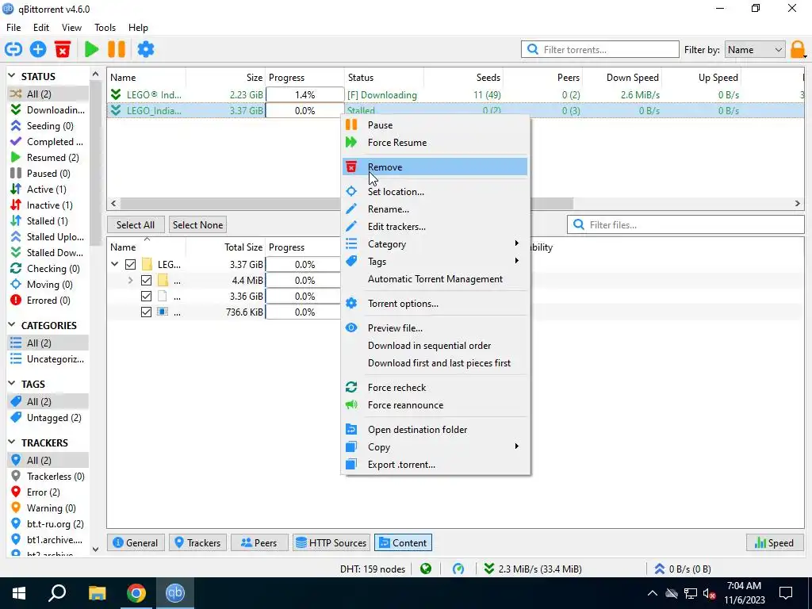This screenshot has width=812, height=609.
Task: Switch to the HTTP Sources tab
Action: tap(331, 542)
